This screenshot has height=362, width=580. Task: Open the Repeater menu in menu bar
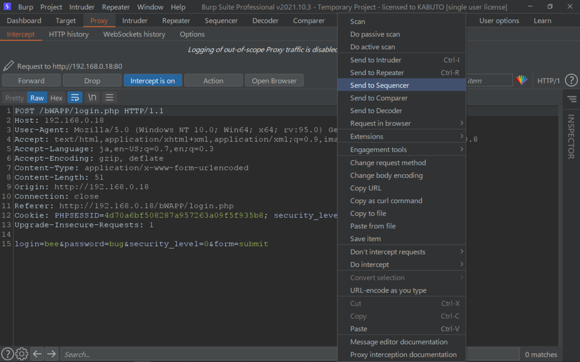[x=116, y=7]
